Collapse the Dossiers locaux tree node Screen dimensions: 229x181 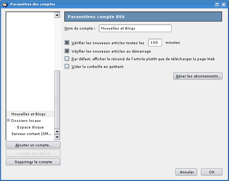9,120
